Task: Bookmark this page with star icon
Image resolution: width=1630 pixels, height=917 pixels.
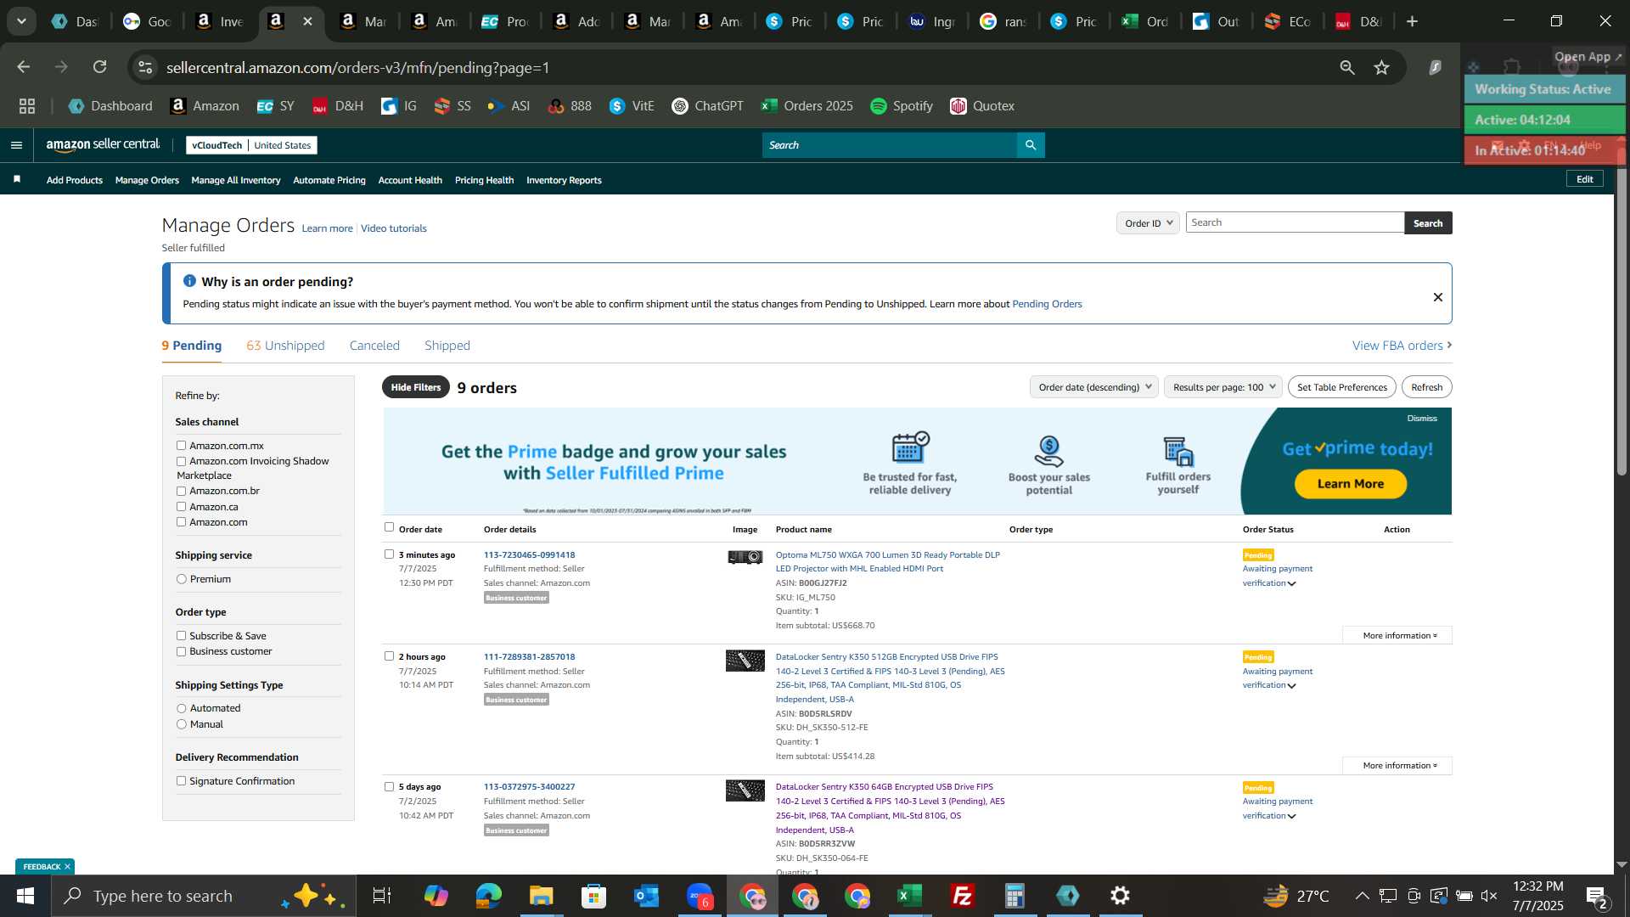Action: 1382,67
